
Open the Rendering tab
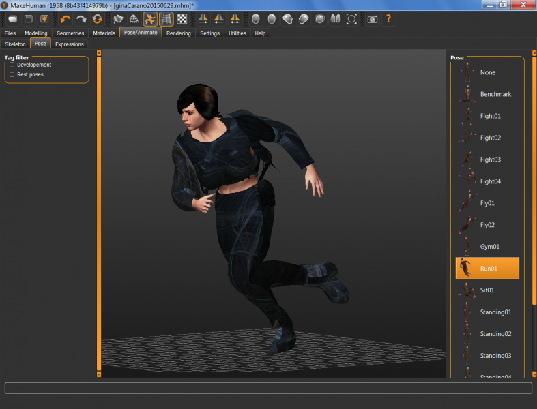[179, 33]
